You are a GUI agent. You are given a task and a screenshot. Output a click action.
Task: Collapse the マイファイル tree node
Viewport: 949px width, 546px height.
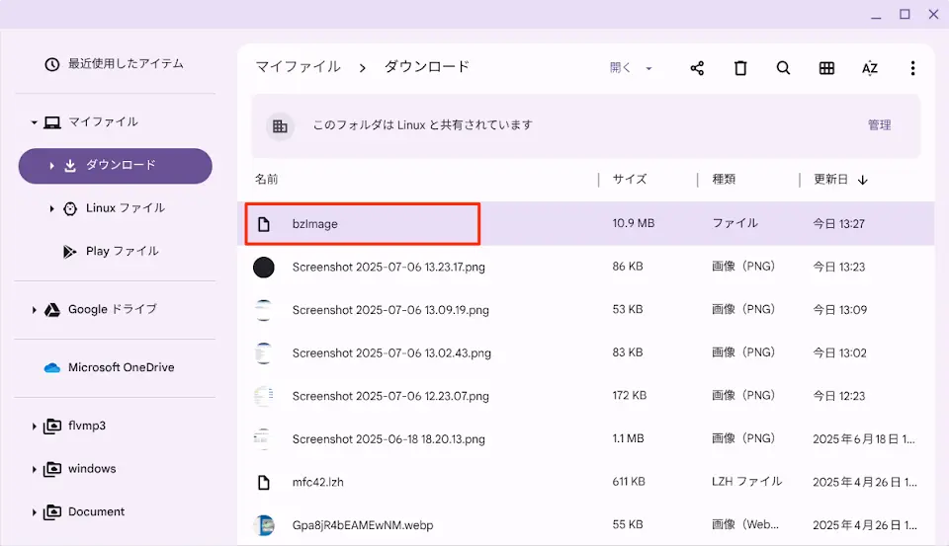[34, 122]
